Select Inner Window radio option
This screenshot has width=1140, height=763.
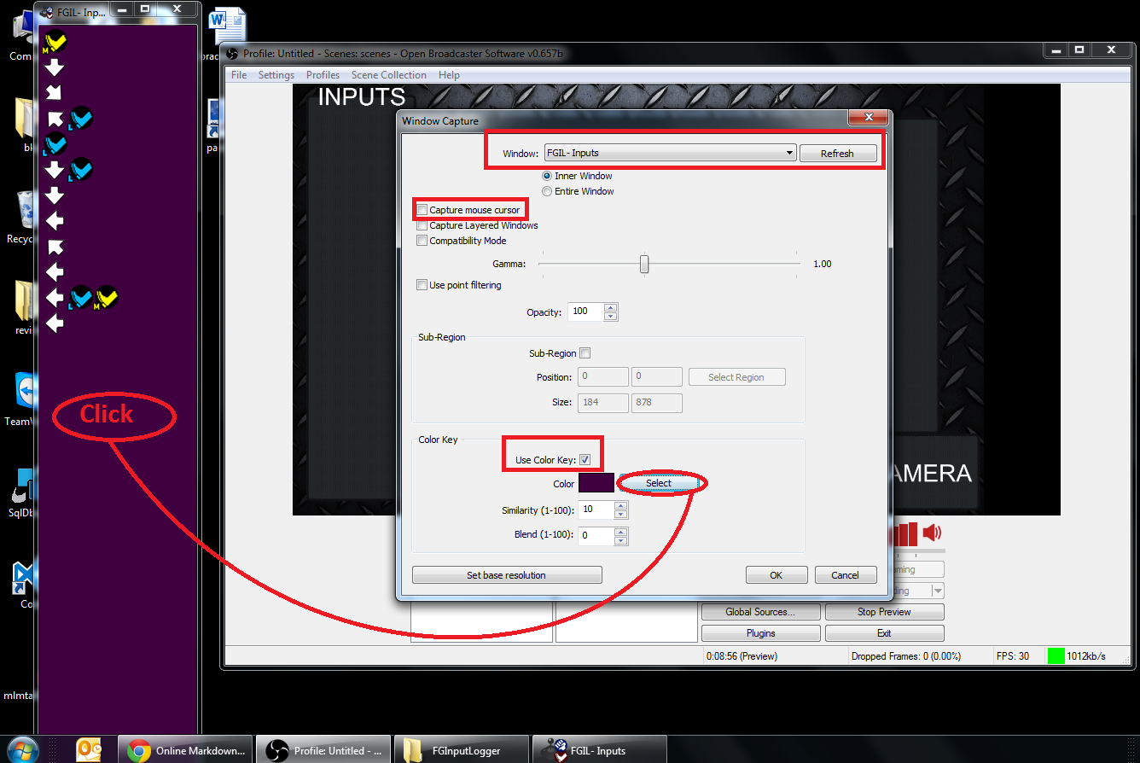[x=547, y=176]
